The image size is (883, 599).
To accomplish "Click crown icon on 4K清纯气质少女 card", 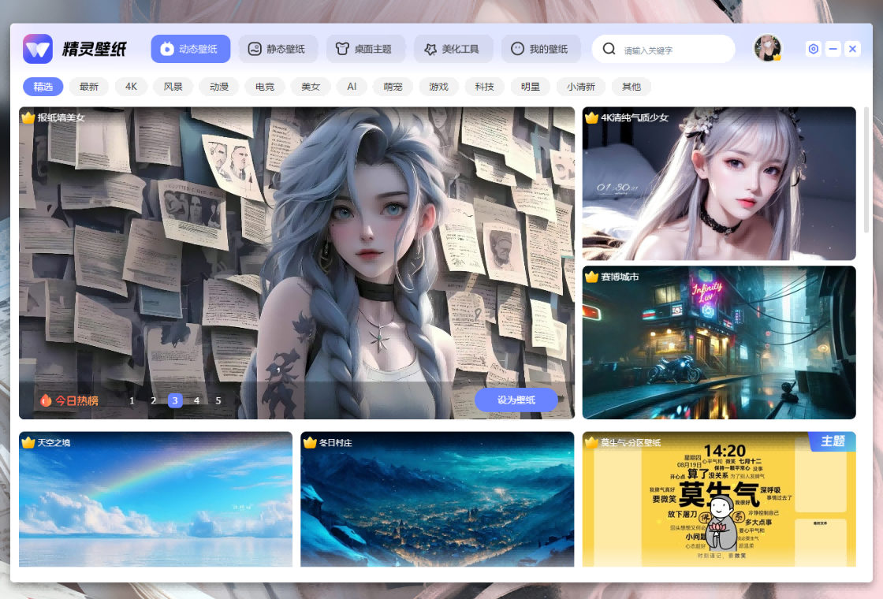I will click(x=591, y=117).
